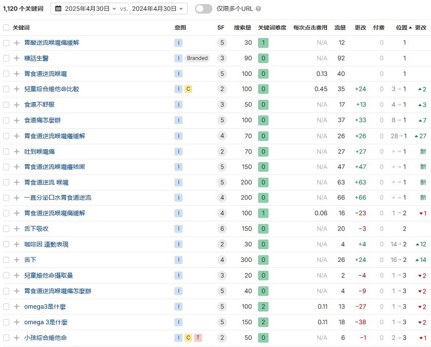Click CPC value 0.13
Viewport: 431px width, 347px height.
coord(321,74)
